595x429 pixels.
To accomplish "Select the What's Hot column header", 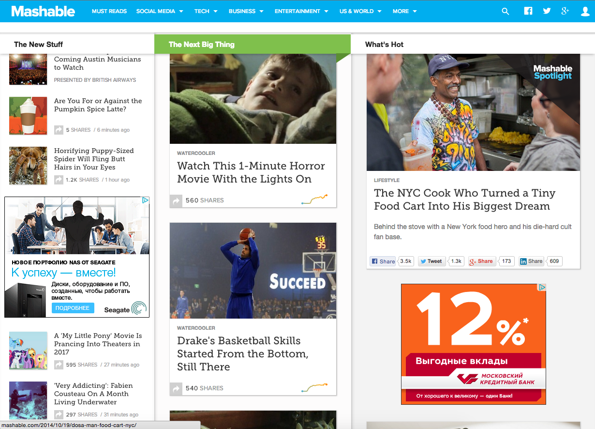I will pos(384,45).
